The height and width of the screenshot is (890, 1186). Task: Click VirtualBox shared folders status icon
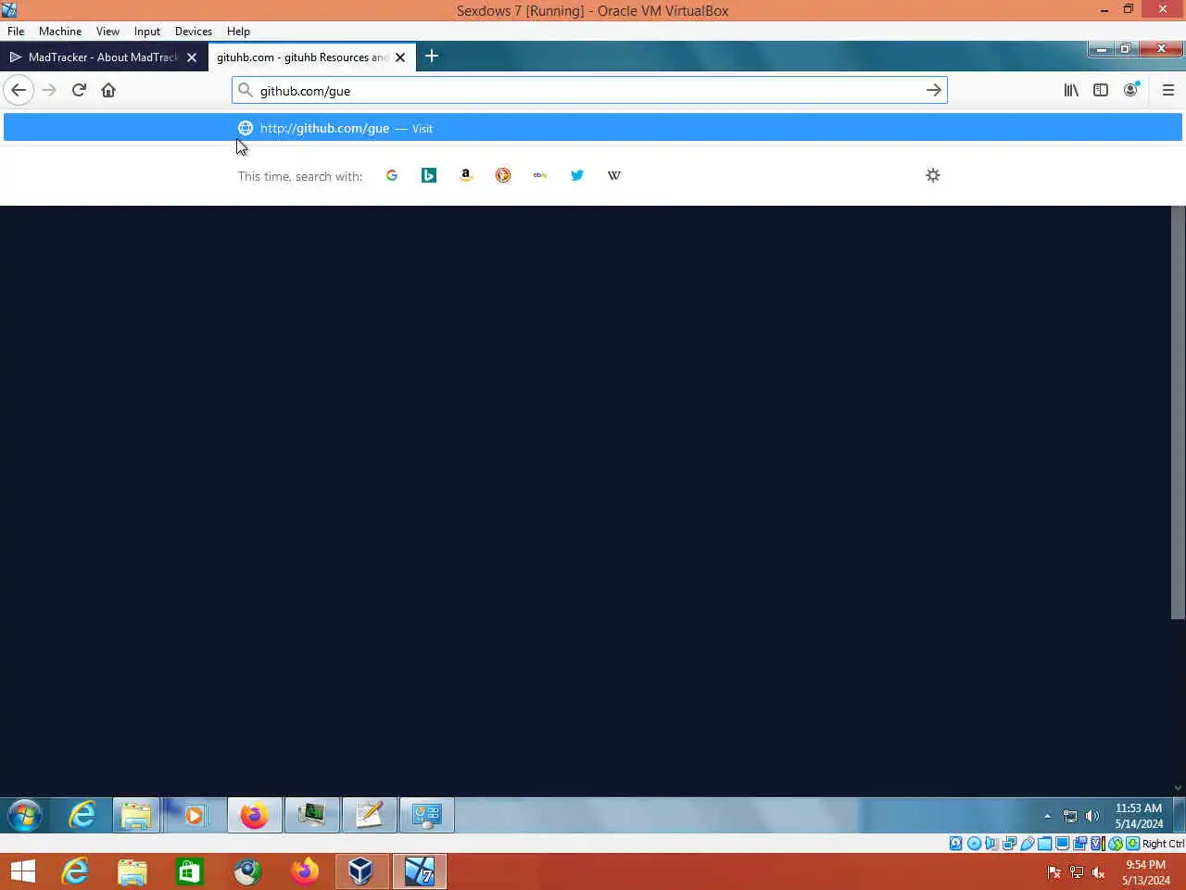coord(1044,844)
